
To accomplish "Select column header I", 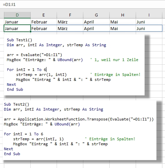I will (x=149, y=15).
